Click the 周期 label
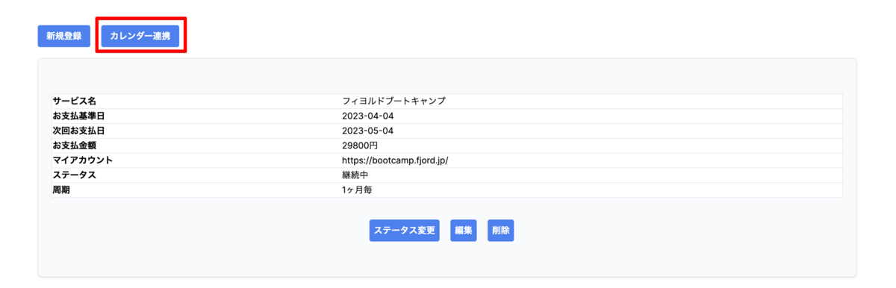Viewport: 896px width, 288px height. (61, 190)
